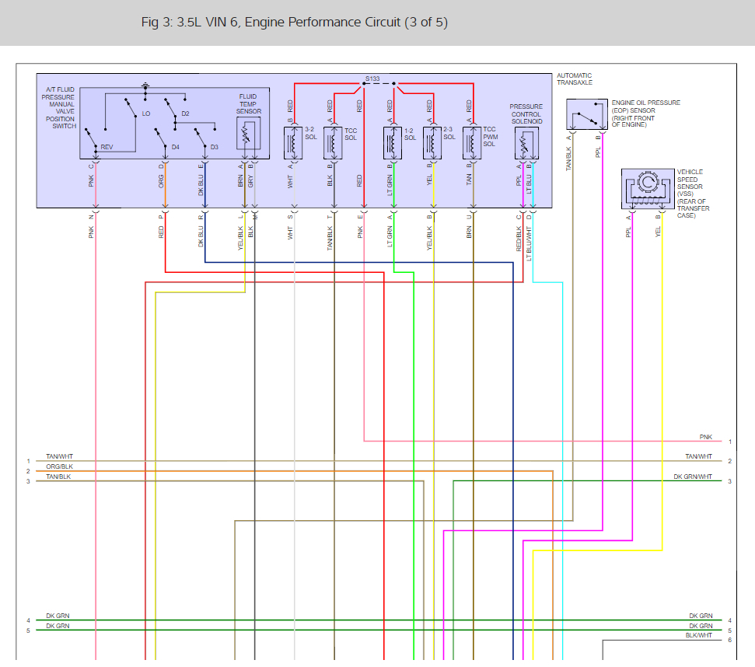This screenshot has height=667, width=755.
Task: Click the '1-2 SOL' text label
Action: (410, 134)
